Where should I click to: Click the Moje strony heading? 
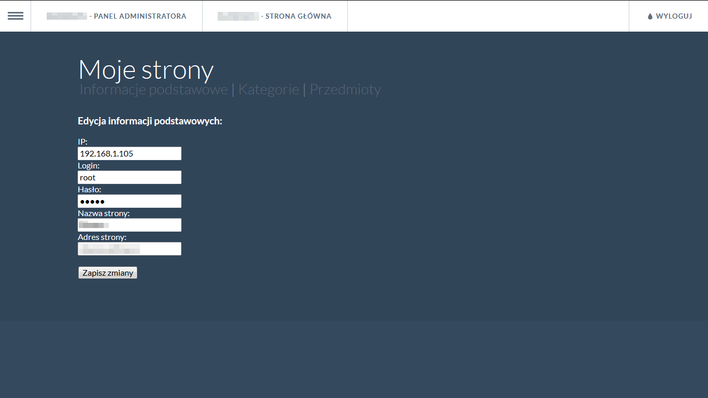click(146, 69)
